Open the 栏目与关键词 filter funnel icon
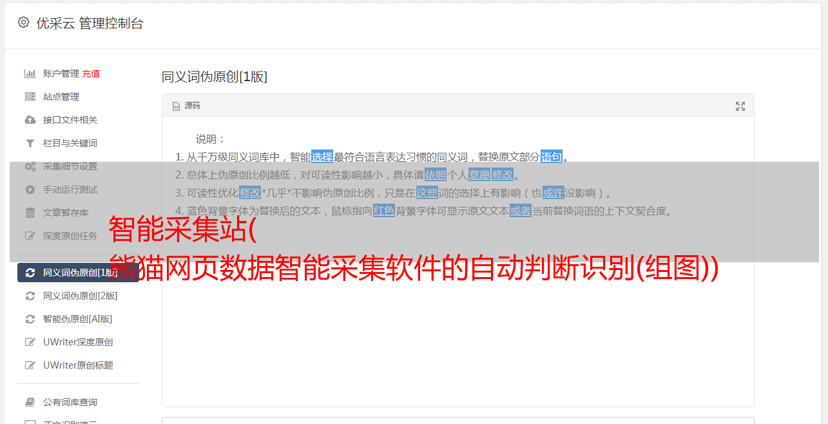 30,143
